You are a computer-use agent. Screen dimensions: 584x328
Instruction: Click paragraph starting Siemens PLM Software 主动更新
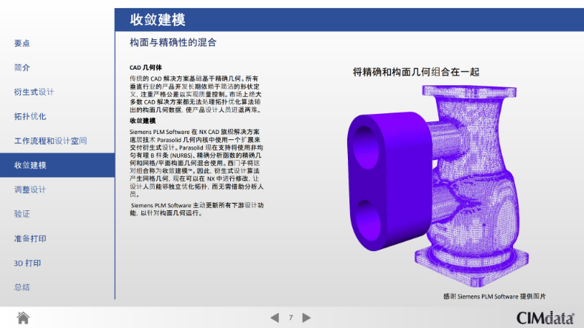[197, 209]
